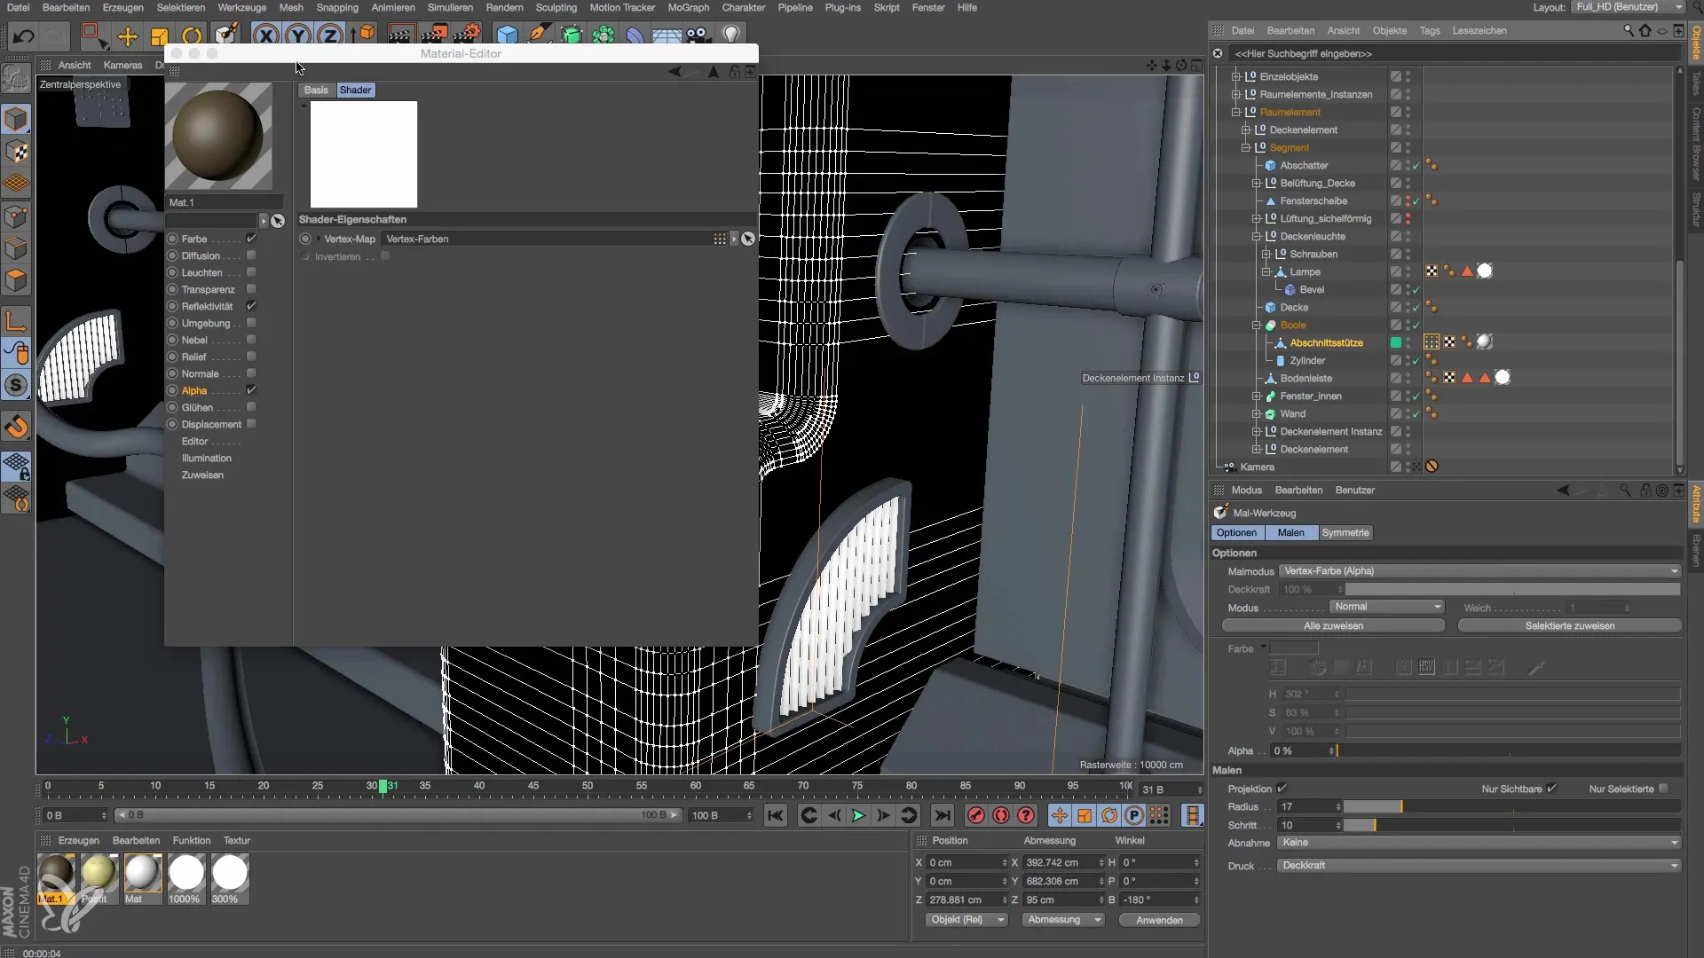
Task: Open the Layout Full_HD dropdown
Action: click(x=1628, y=7)
